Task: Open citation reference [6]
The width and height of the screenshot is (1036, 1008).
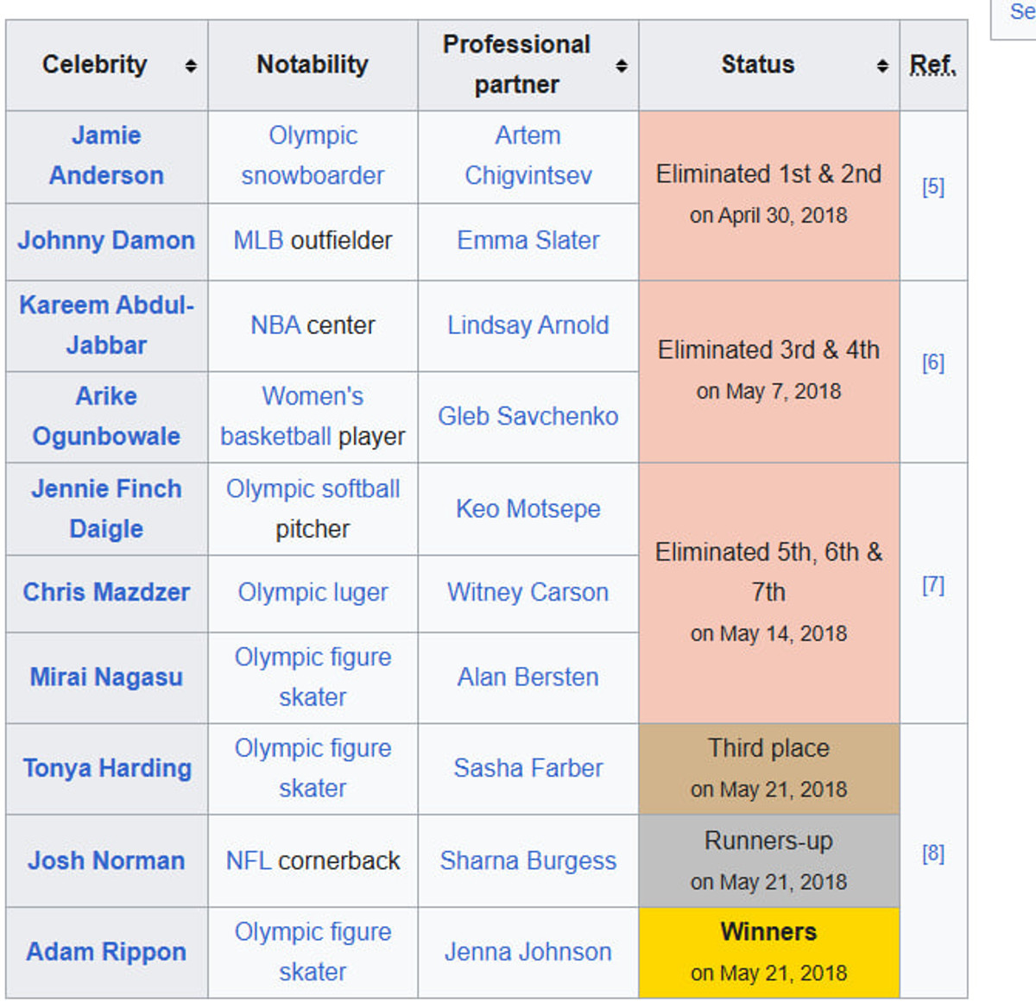Action: point(932,362)
